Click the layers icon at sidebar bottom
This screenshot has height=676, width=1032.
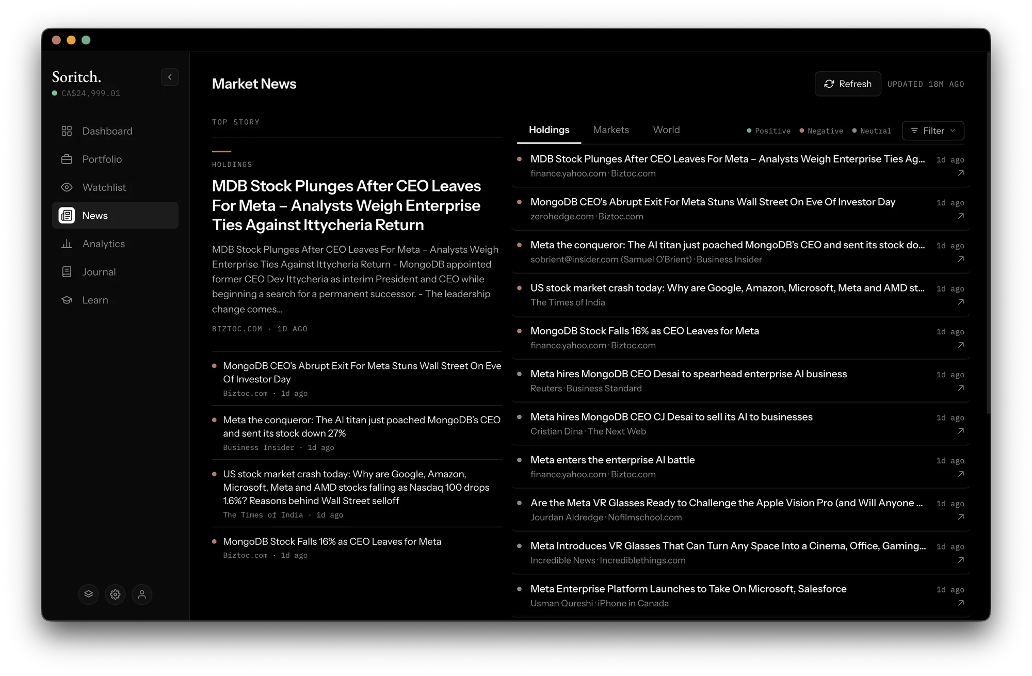[89, 594]
